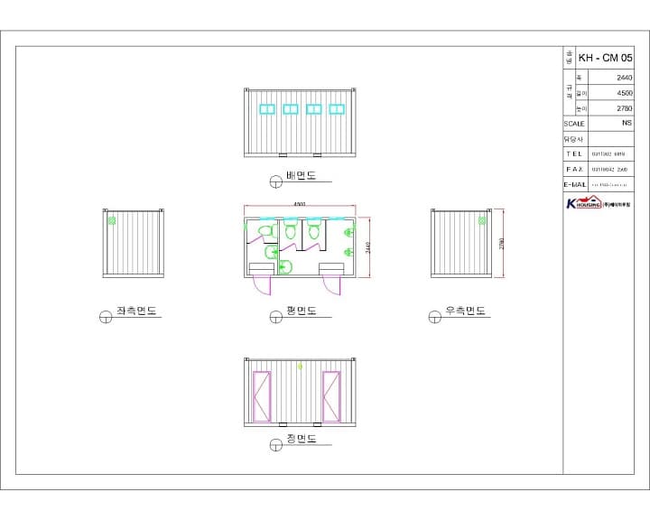This screenshot has width=650, height=520.
Task: Click the first cyan window in rear elevation
Action: (267, 109)
